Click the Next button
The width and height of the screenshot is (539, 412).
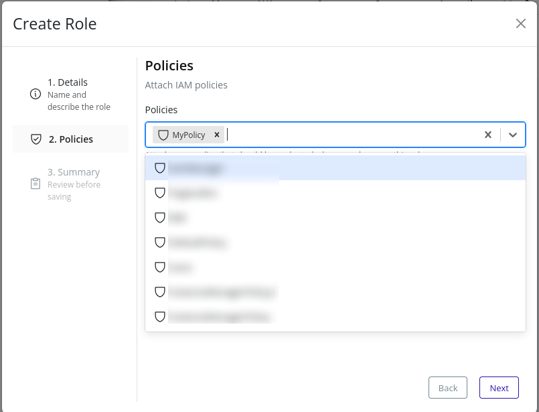[x=499, y=387]
